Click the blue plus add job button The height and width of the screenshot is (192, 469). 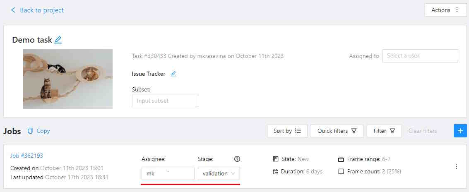coord(460,131)
